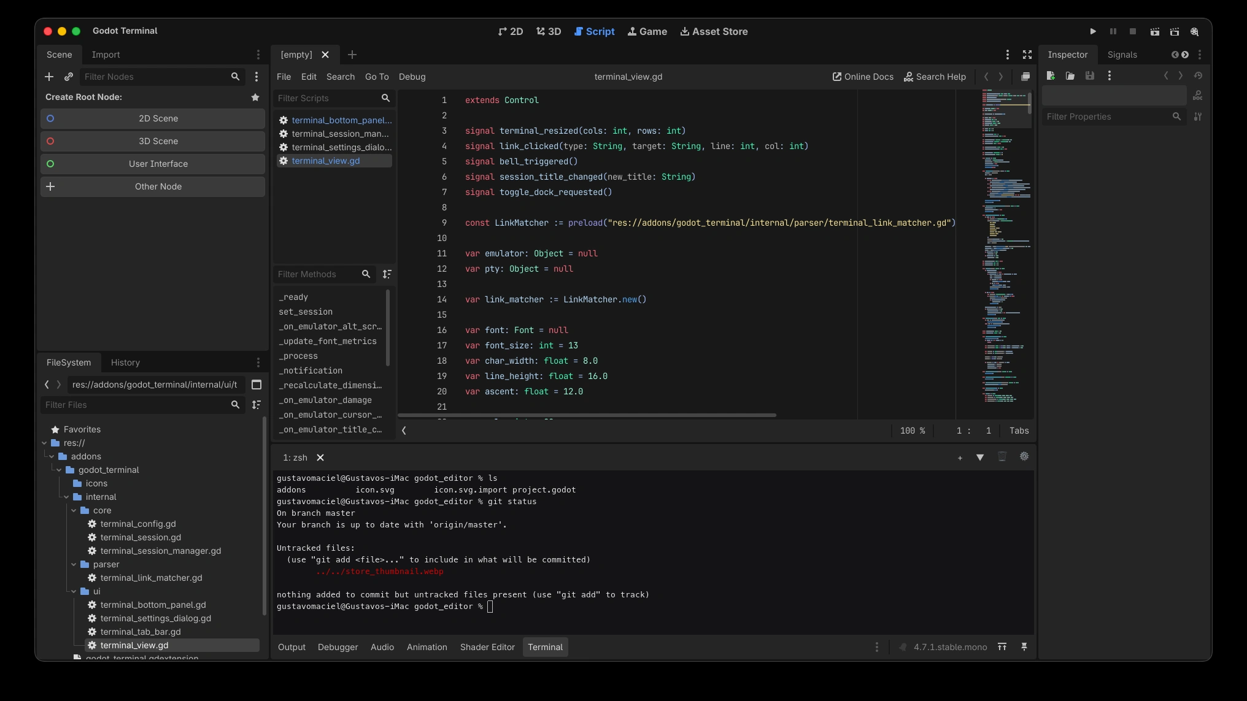Collapse the parser folder tree item
1247x701 pixels.
point(74,564)
